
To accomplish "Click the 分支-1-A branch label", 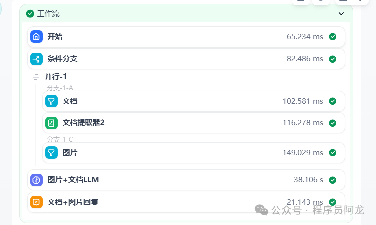I will [x=60, y=88].
